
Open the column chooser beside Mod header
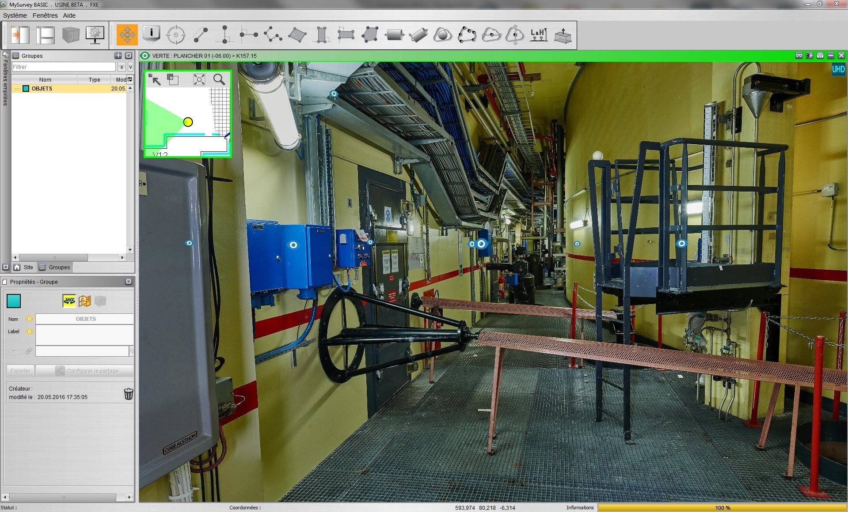130,79
